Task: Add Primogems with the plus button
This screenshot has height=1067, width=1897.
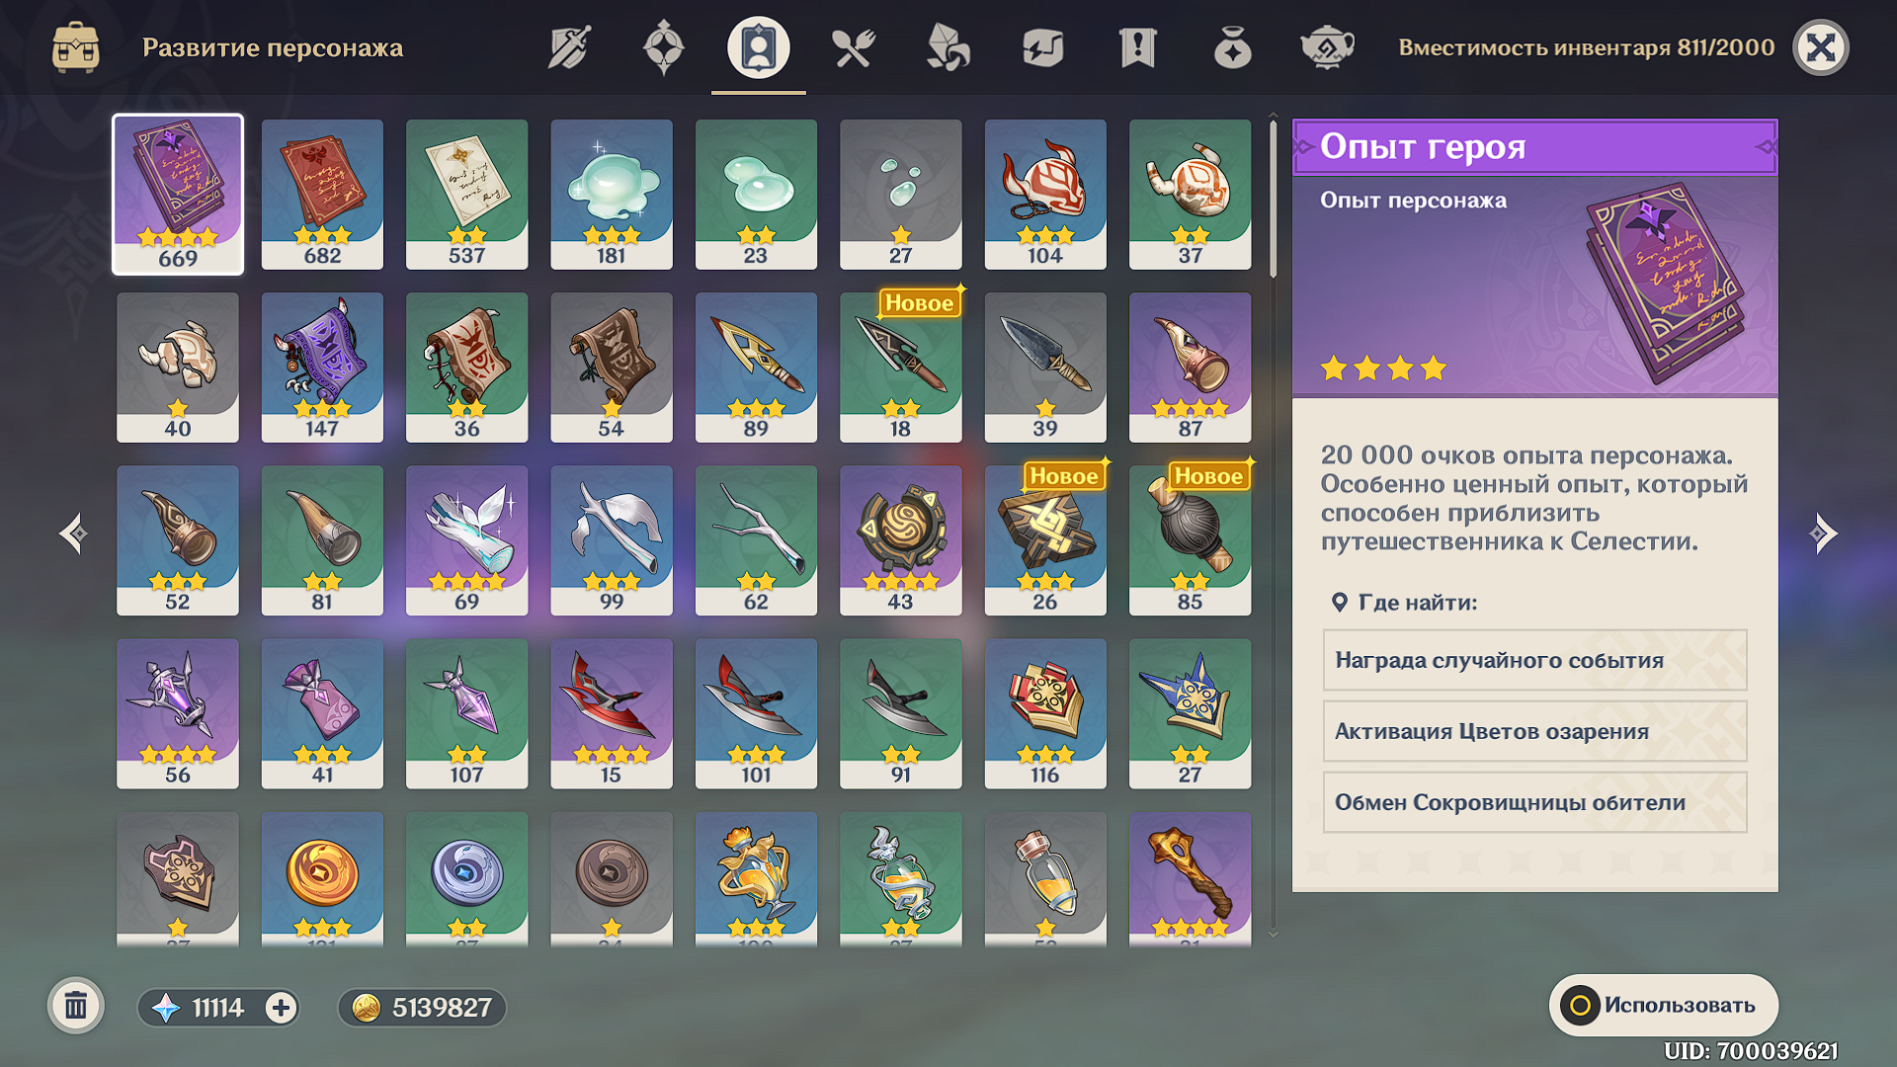Action: [x=282, y=1008]
